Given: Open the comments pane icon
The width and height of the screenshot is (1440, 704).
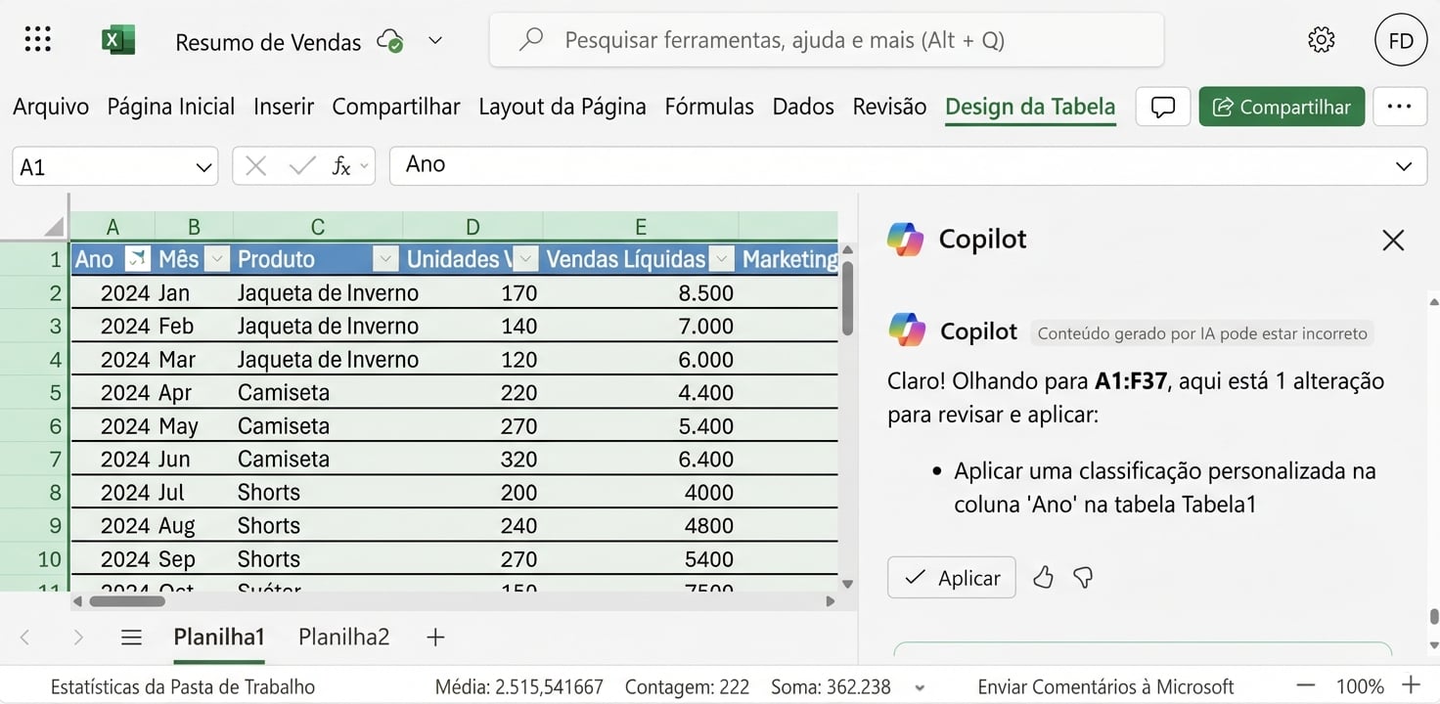Looking at the screenshot, I should click(1162, 107).
